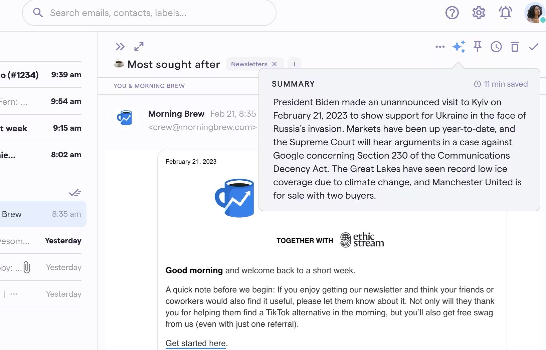Select the Brew email at 8:35 am

click(x=43, y=214)
